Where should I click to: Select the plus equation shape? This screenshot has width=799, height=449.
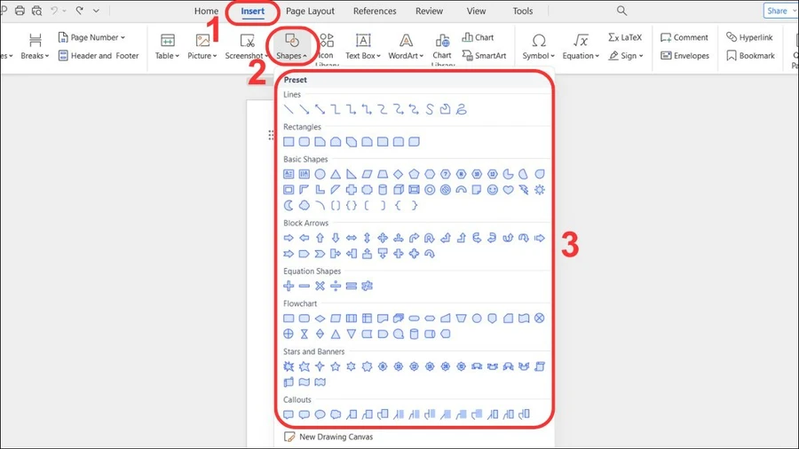click(x=289, y=286)
